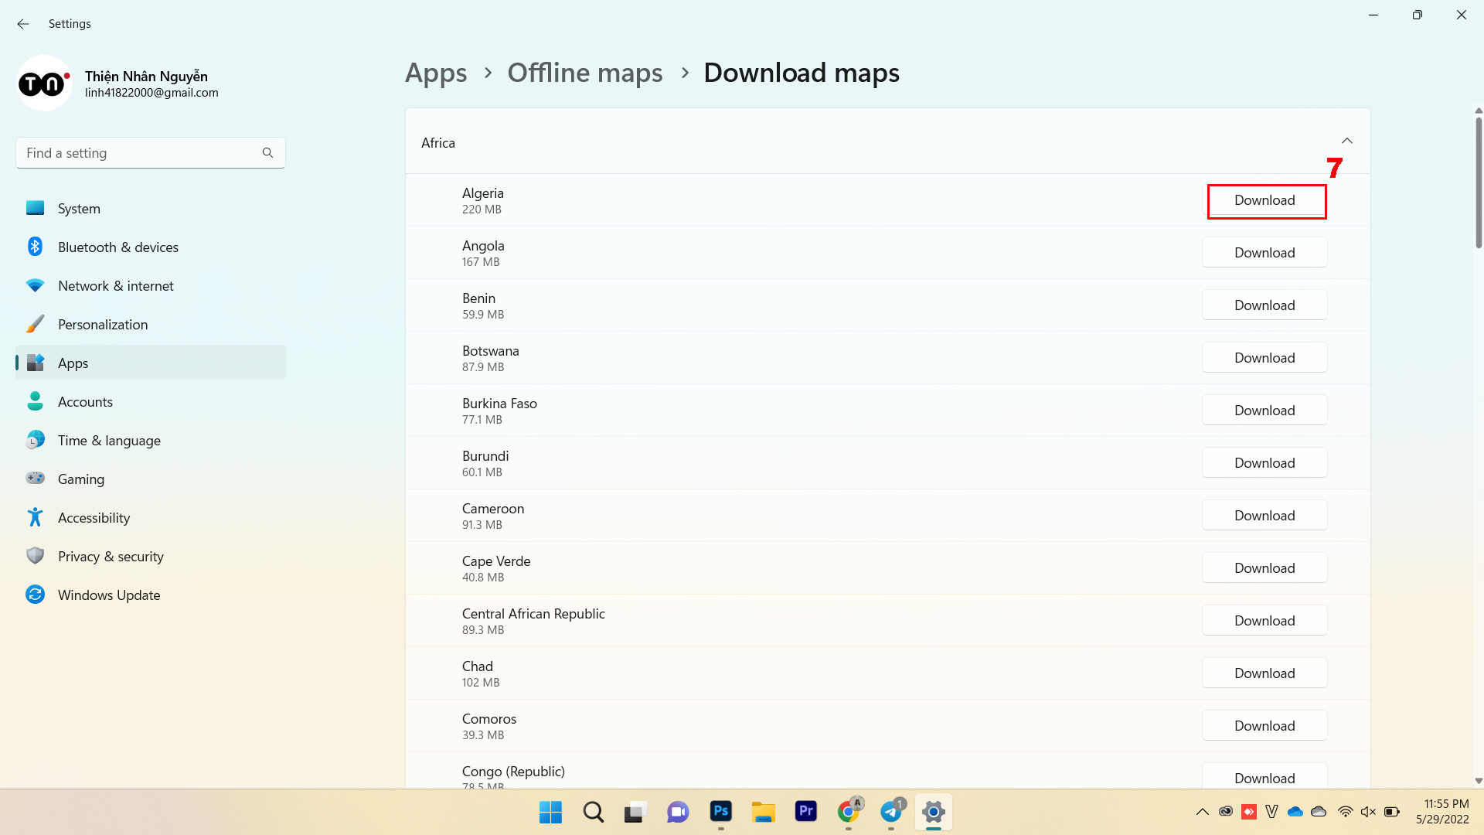Open Chrome browser from taskbar
1484x835 pixels.
pyautogui.click(x=850, y=812)
